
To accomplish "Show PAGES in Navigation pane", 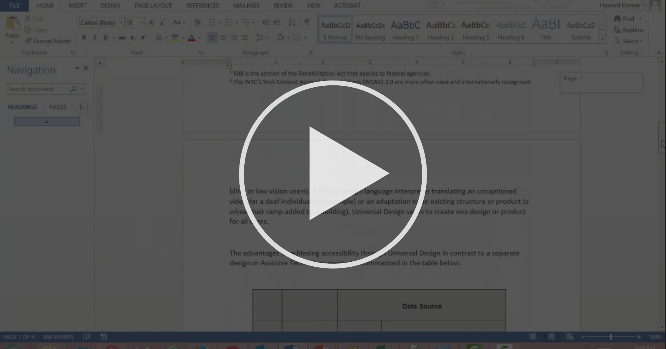I will pos(58,107).
